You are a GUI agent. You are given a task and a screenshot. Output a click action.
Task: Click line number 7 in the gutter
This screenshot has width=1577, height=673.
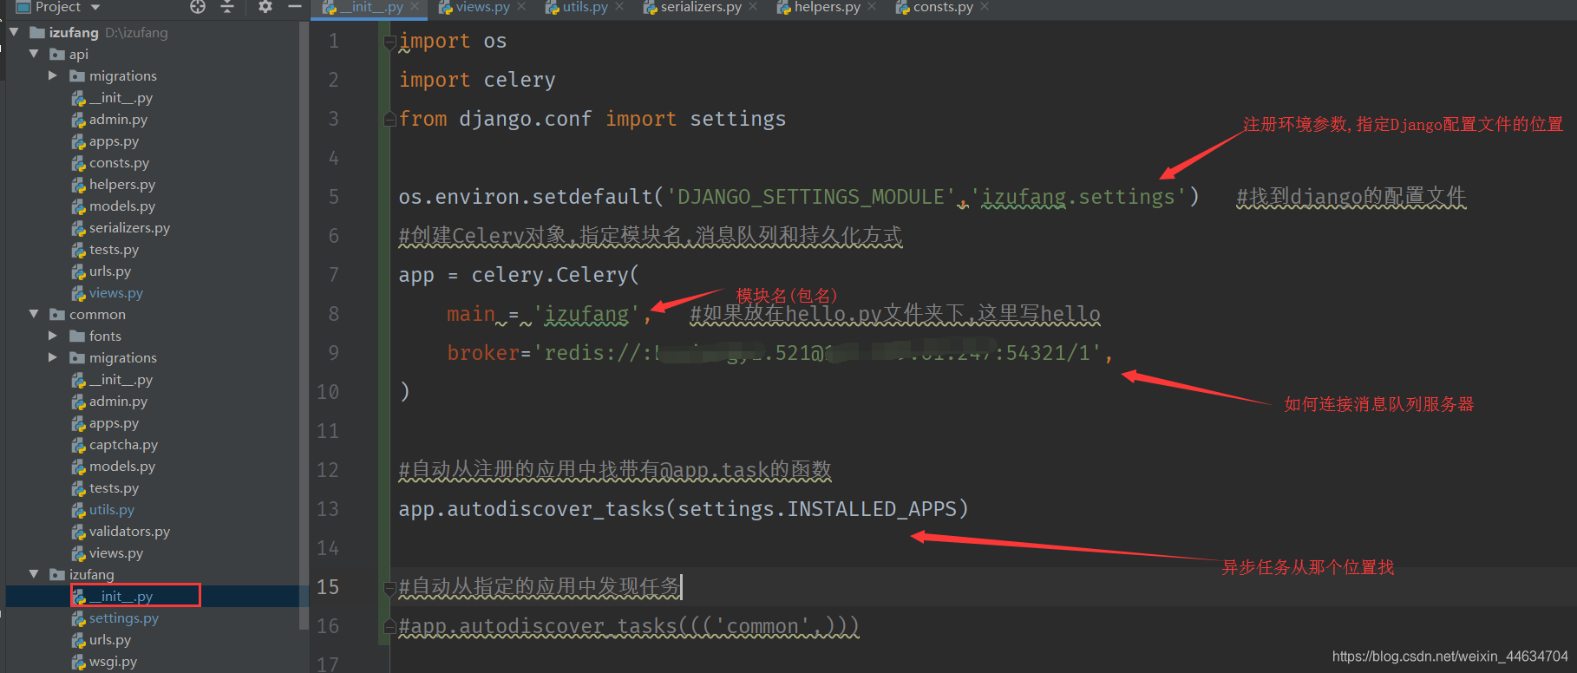tap(334, 275)
